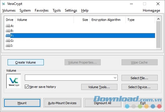Toggle Never save history checkbox
This screenshot has width=165, height=112.
click(x=27, y=87)
